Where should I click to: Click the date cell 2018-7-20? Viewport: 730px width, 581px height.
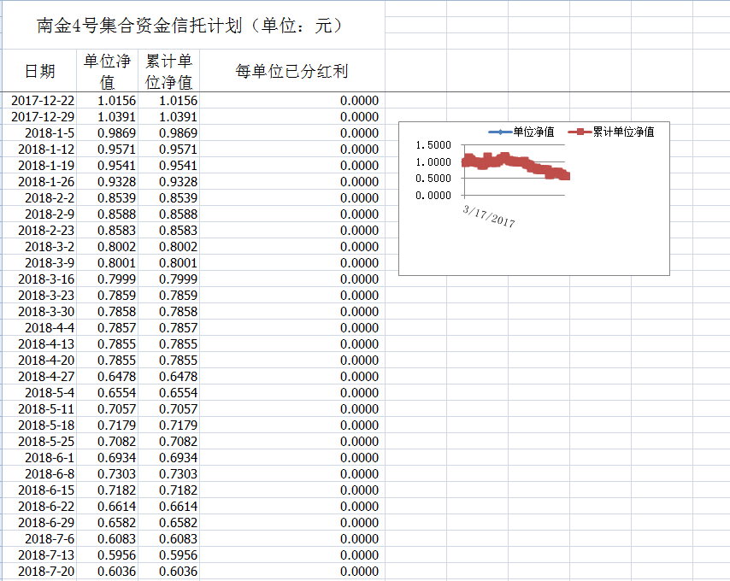pos(46,572)
